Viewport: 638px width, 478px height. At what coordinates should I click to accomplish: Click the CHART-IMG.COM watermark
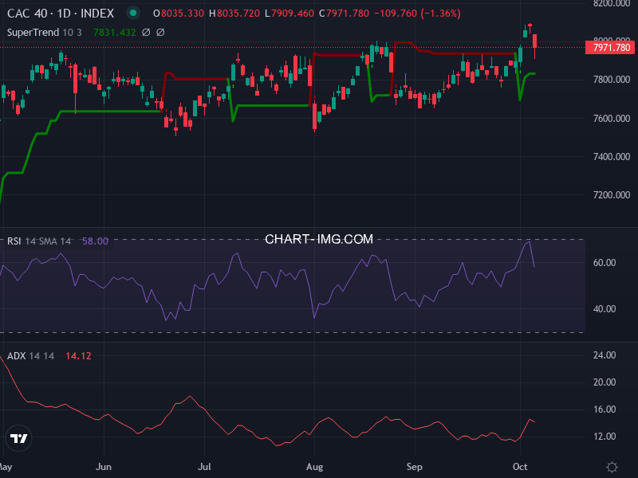(319, 239)
